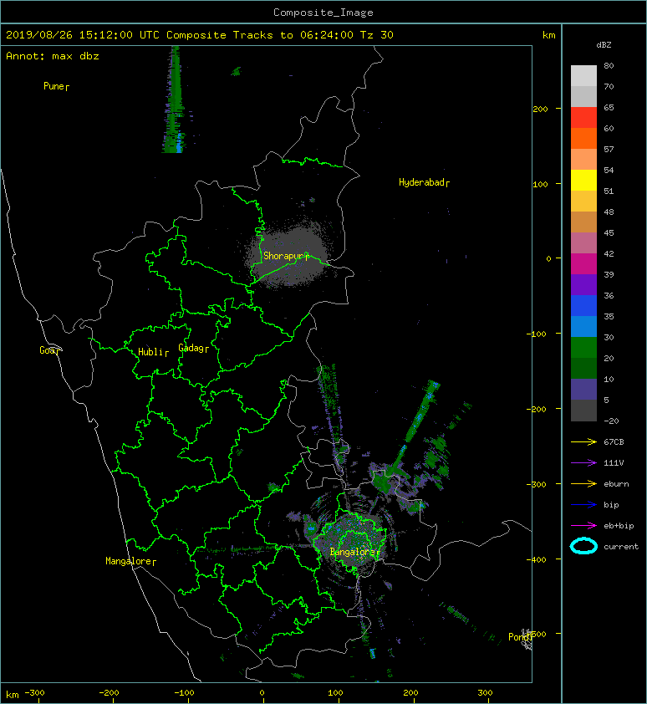Click the yellow 67CB arrow legend icon
Screen dimensions: 647x704
pyautogui.click(x=583, y=442)
